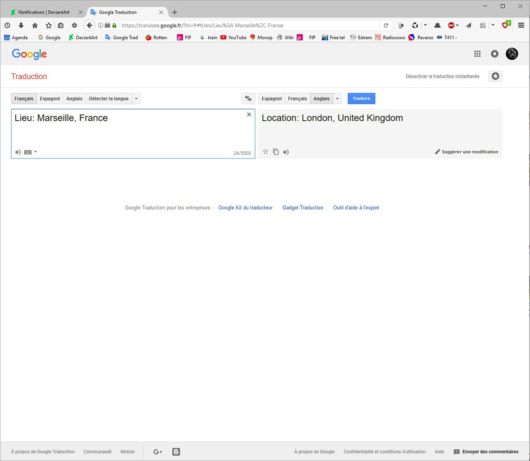Open the Aide footer link

point(440,452)
